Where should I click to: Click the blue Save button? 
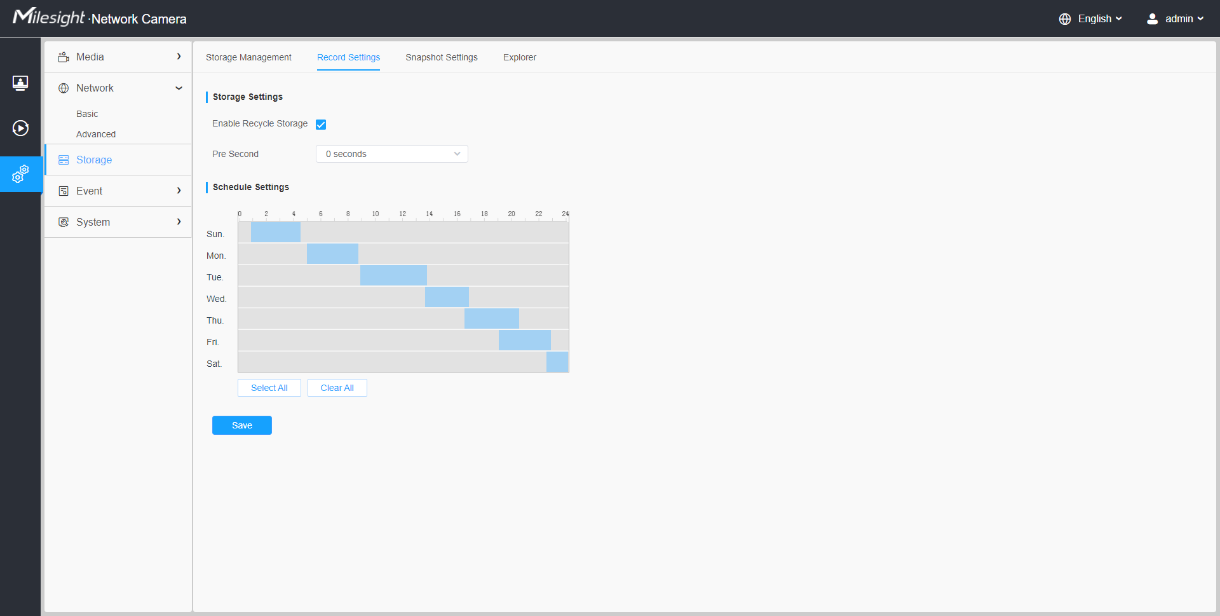click(x=241, y=425)
